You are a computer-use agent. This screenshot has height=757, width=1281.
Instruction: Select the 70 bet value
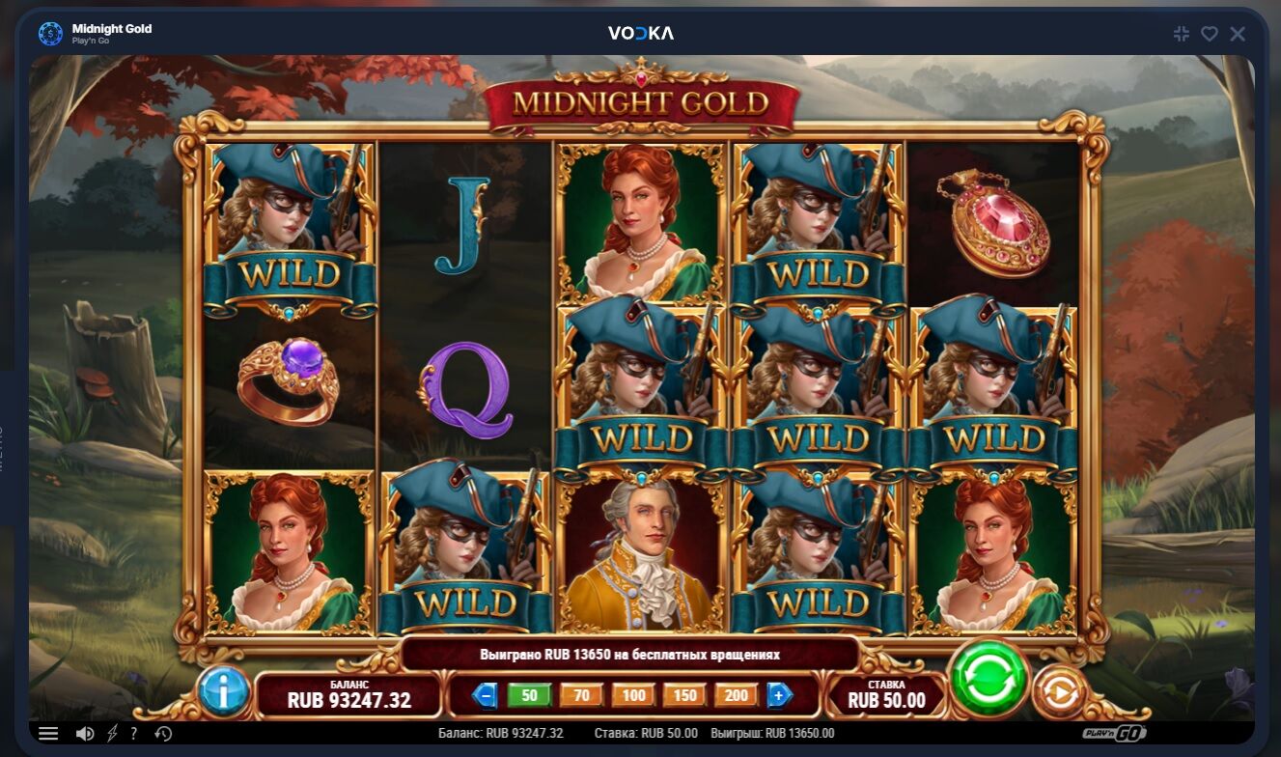pos(581,694)
